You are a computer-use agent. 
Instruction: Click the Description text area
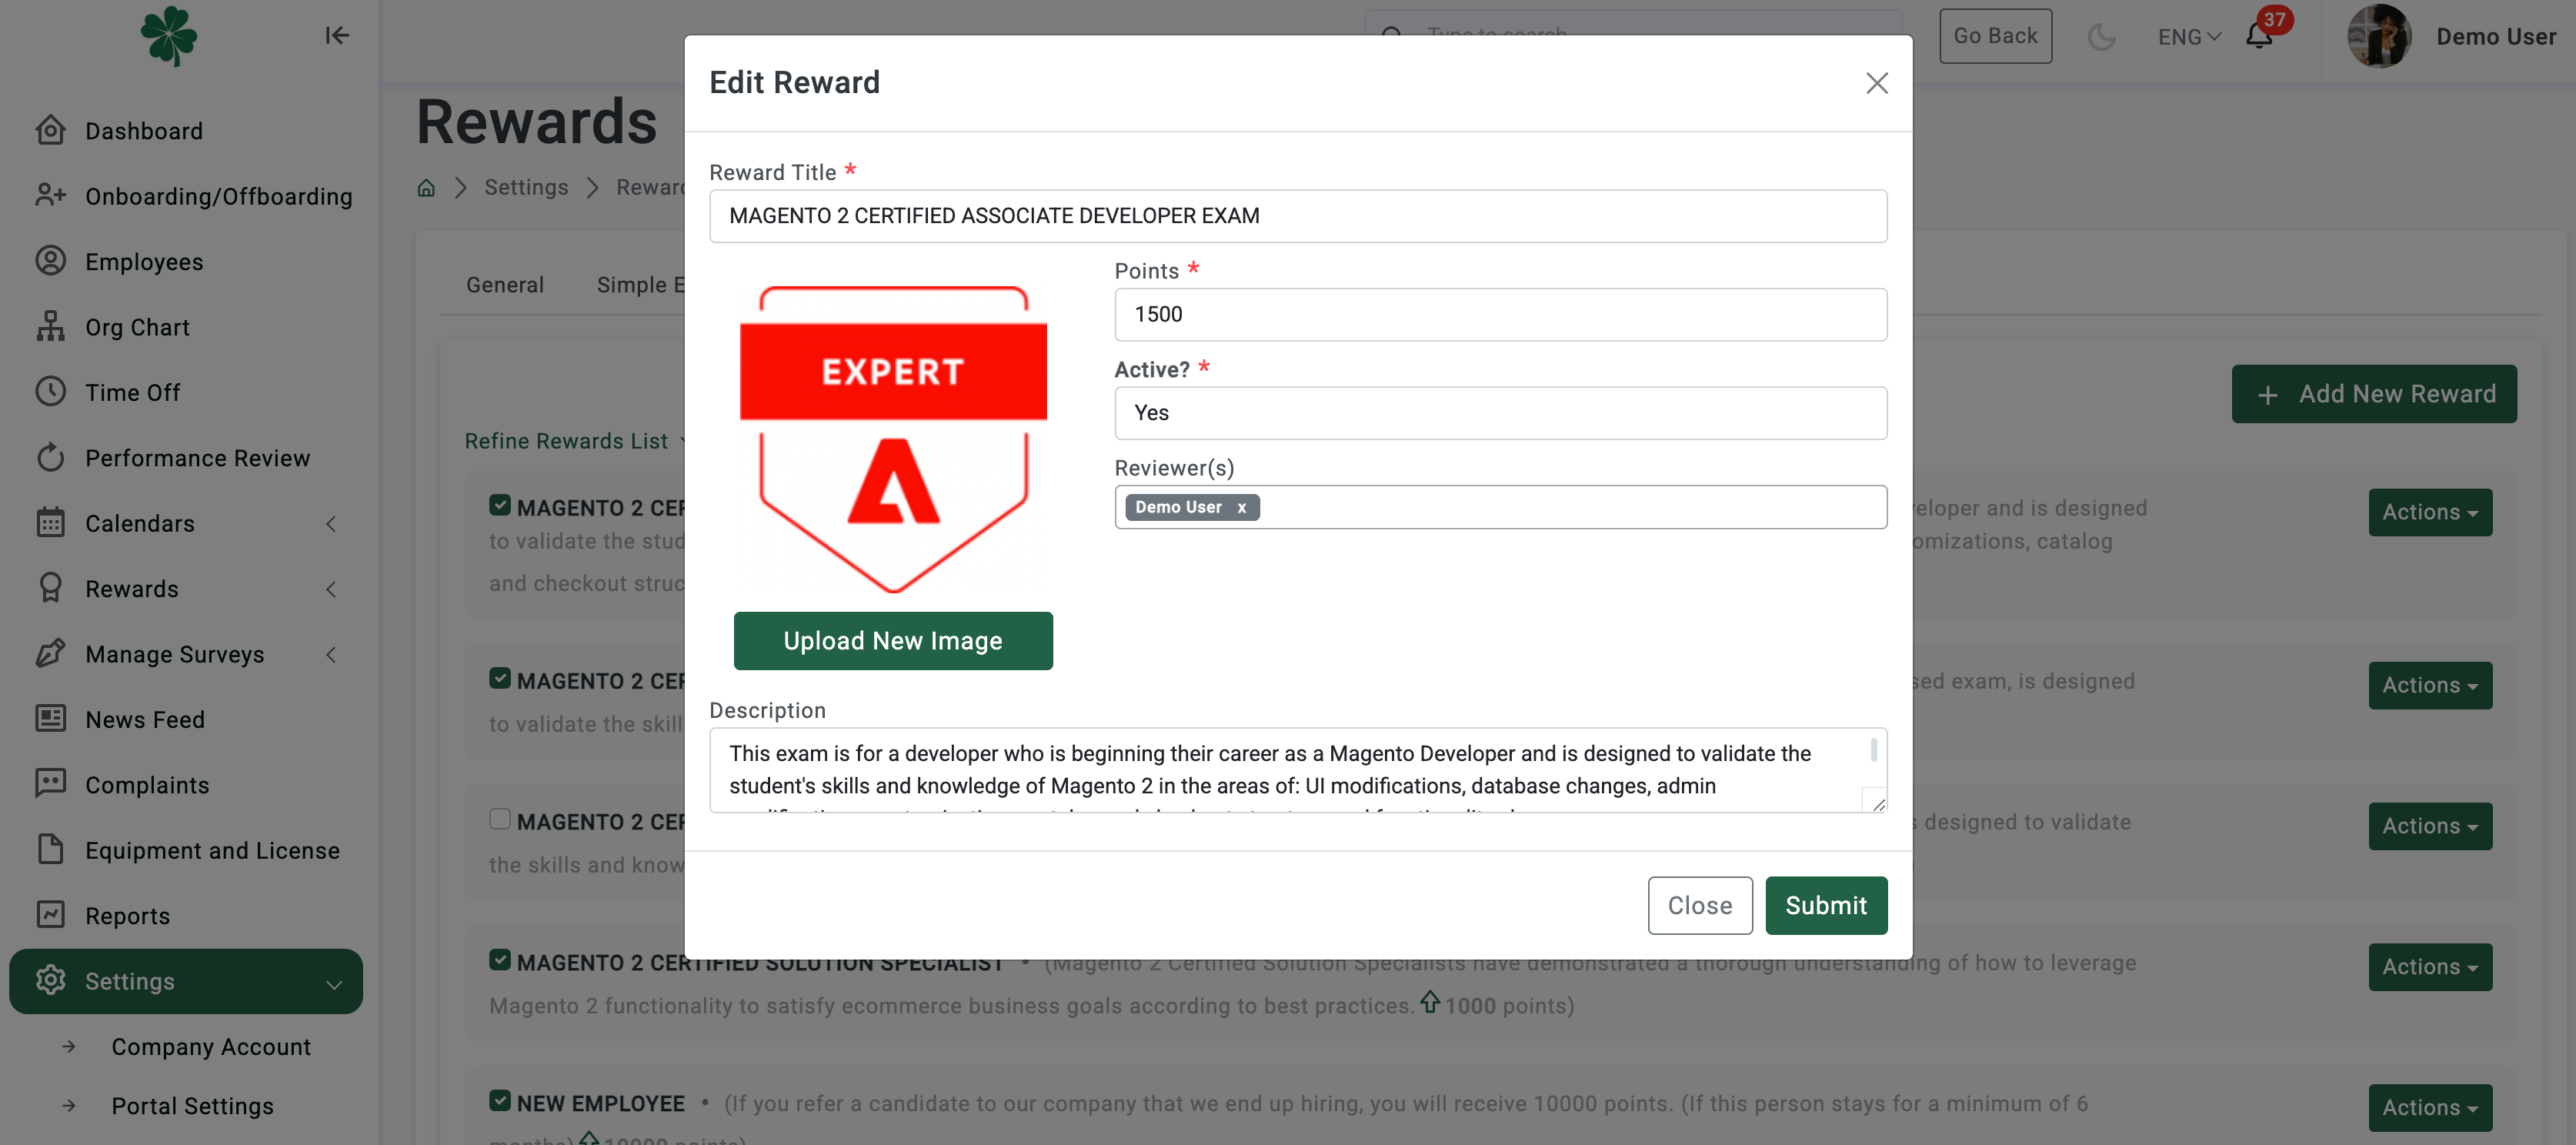(x=1298, y=770)
